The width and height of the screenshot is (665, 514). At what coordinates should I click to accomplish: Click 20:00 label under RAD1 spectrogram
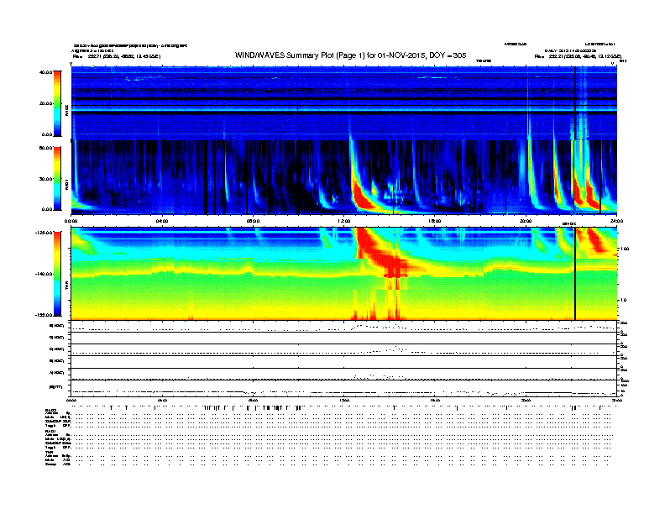(x=526, y=221)
